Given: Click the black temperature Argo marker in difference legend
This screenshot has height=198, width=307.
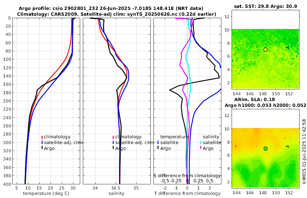Looking at the screenshot, I should pyautogui.click(x=158, y=148).
